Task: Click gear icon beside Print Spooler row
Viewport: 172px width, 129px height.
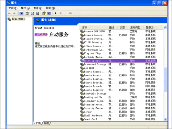Action: coord(82,61)
